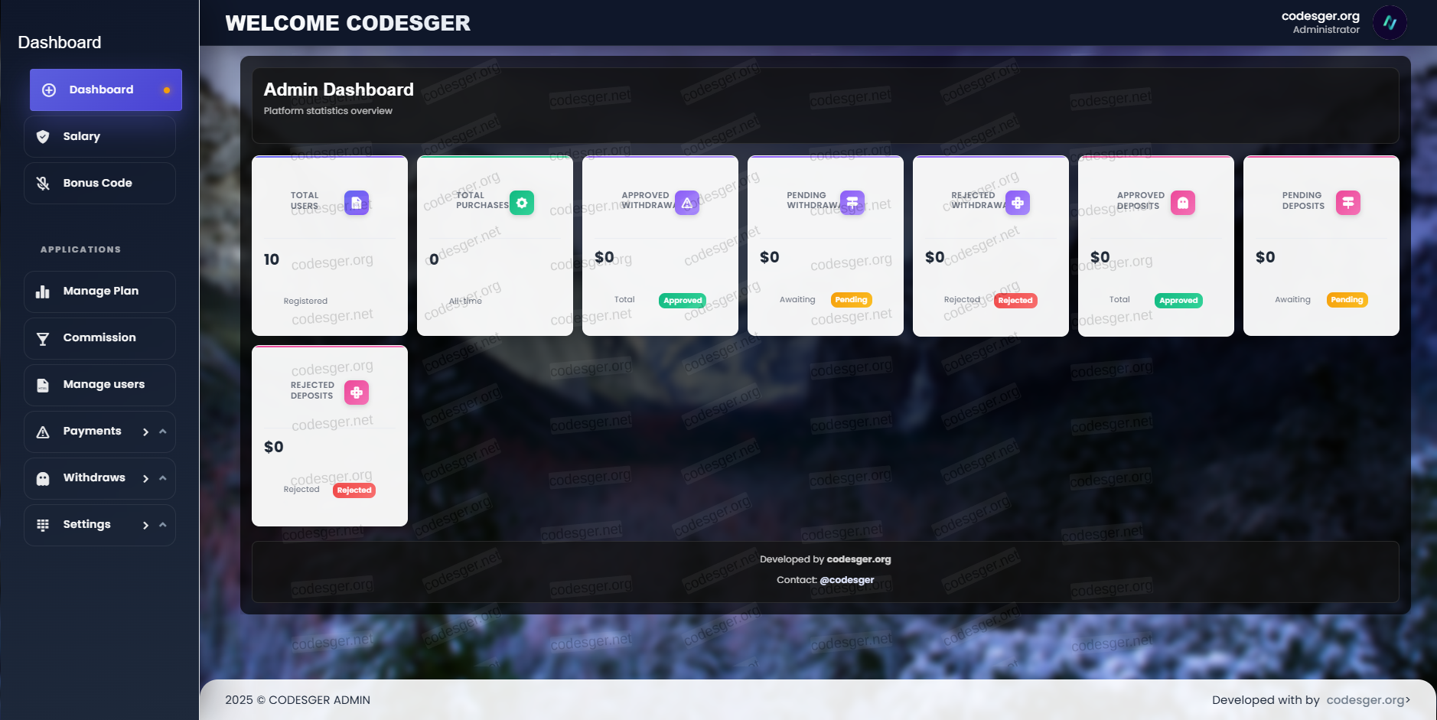This screenshot has height=720, width=1437.
Task: Open the administrator profile avatar
Action: (1390, 23)
